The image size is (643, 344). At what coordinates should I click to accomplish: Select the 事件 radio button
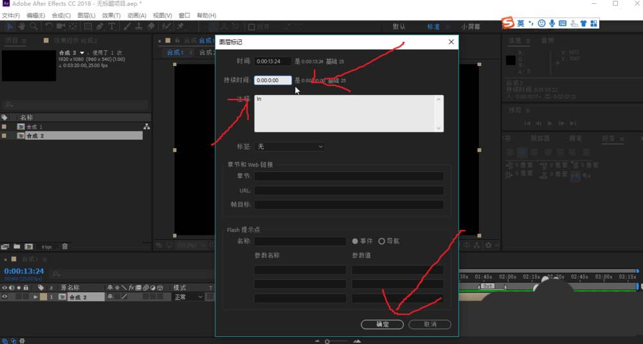coord(355,241)
